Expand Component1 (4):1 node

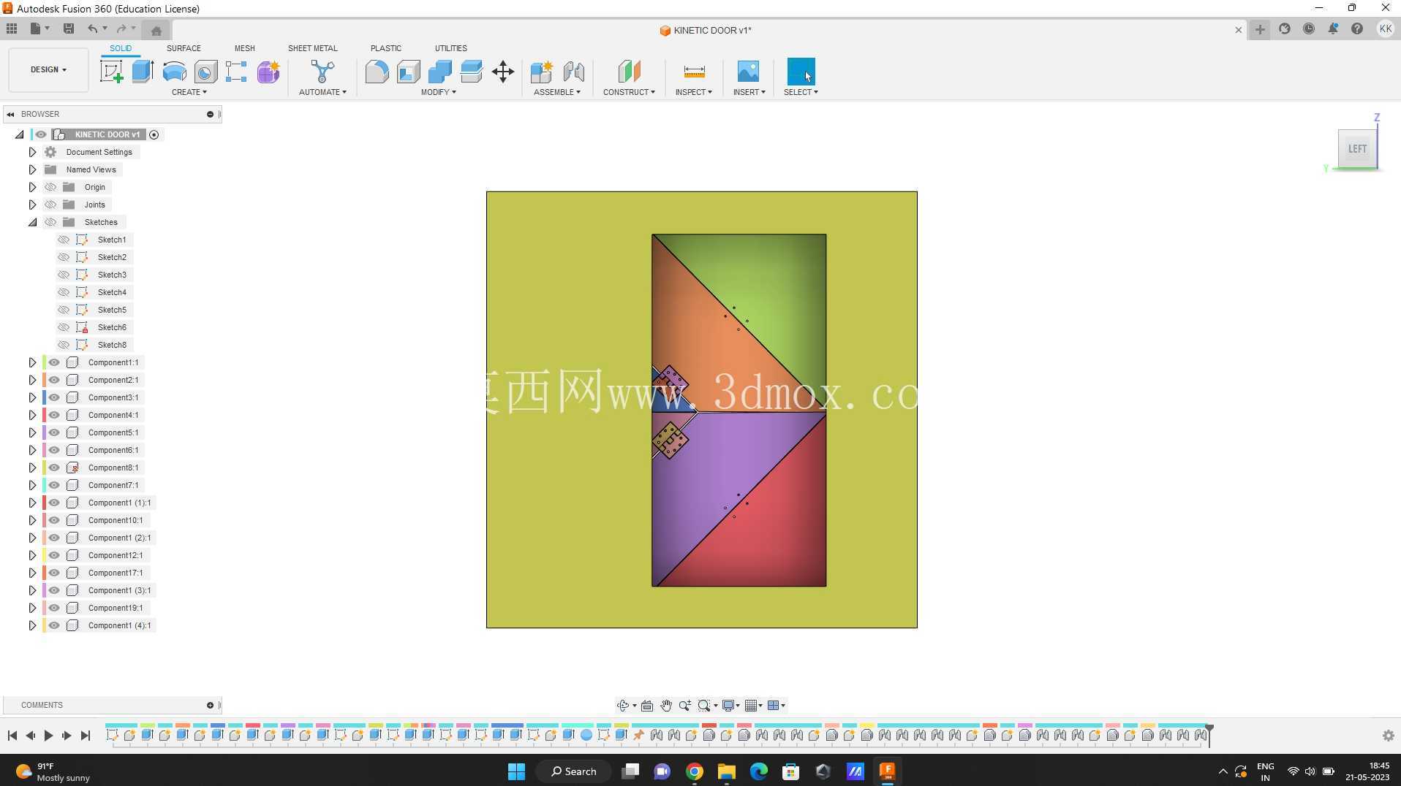click(x=32, y=625)
